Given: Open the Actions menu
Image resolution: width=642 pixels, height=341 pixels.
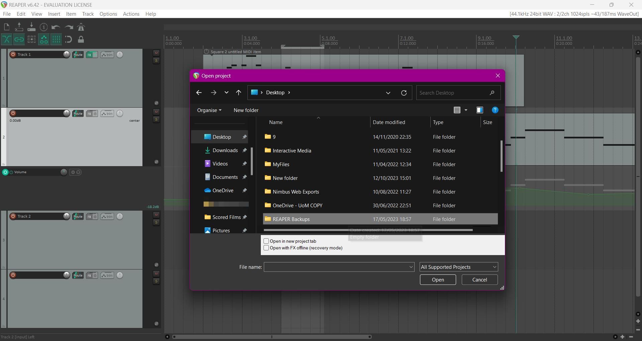Looking at the screenshot, I should pos(131,14).
